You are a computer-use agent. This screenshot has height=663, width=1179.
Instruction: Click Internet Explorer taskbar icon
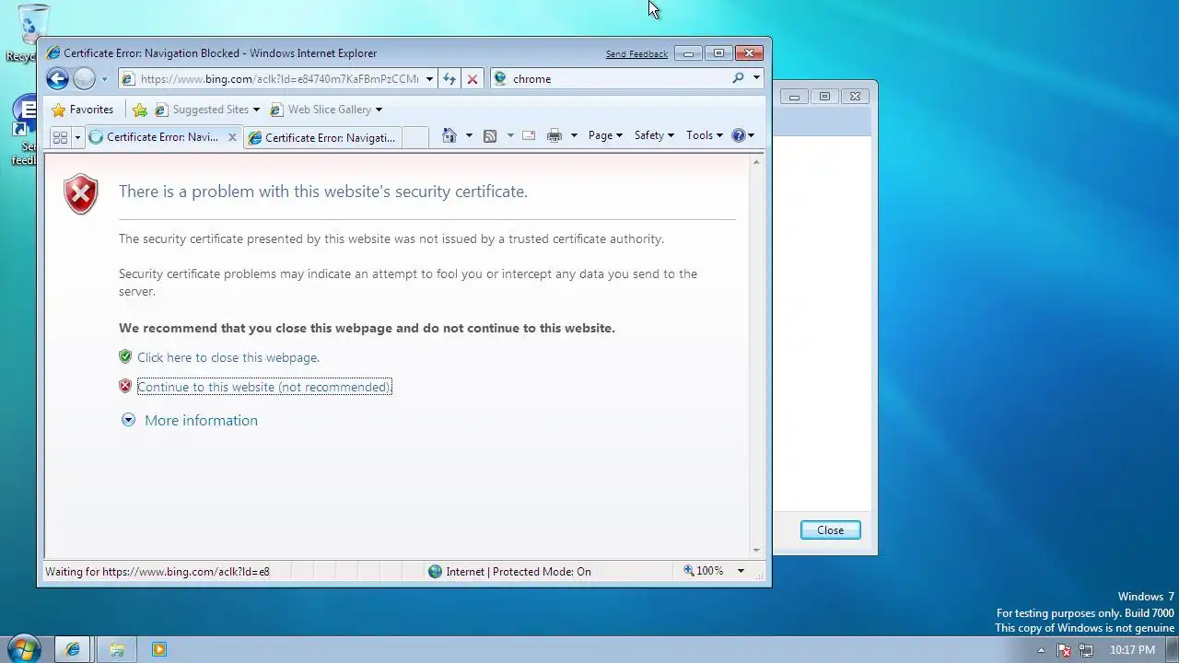[72, 649]
